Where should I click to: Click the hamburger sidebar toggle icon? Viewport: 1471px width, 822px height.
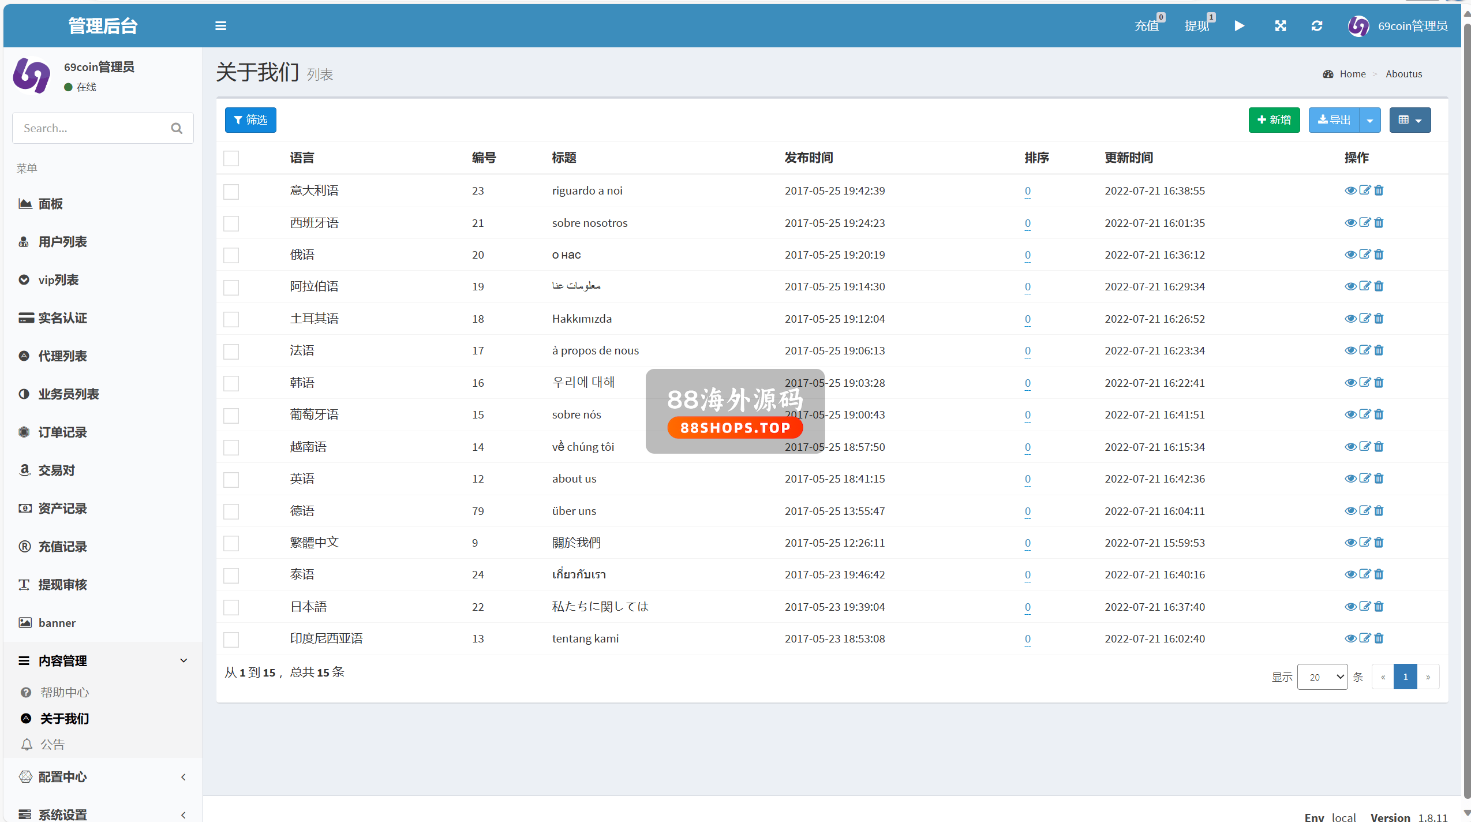pyautogui.click(x=220, y=26)
